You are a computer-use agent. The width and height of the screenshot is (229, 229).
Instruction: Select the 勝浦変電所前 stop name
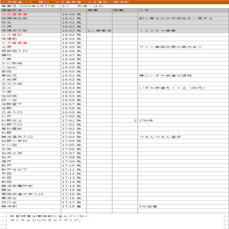pos(17,186)
